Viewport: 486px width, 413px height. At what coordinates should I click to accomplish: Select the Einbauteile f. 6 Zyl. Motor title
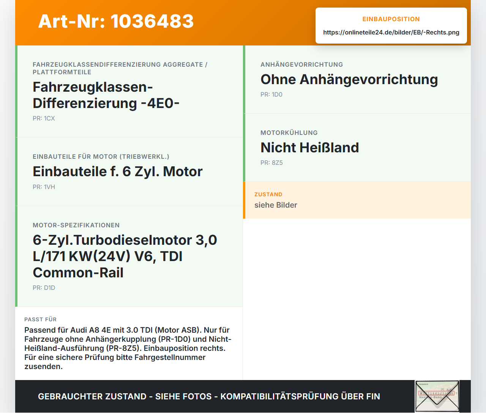(118, 171)
